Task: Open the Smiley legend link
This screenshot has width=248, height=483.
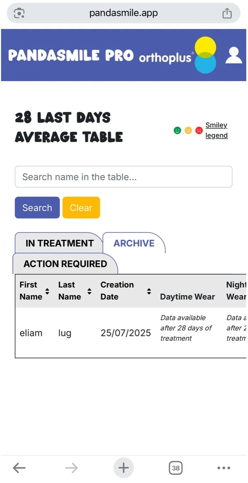Action: click(216, 130)
